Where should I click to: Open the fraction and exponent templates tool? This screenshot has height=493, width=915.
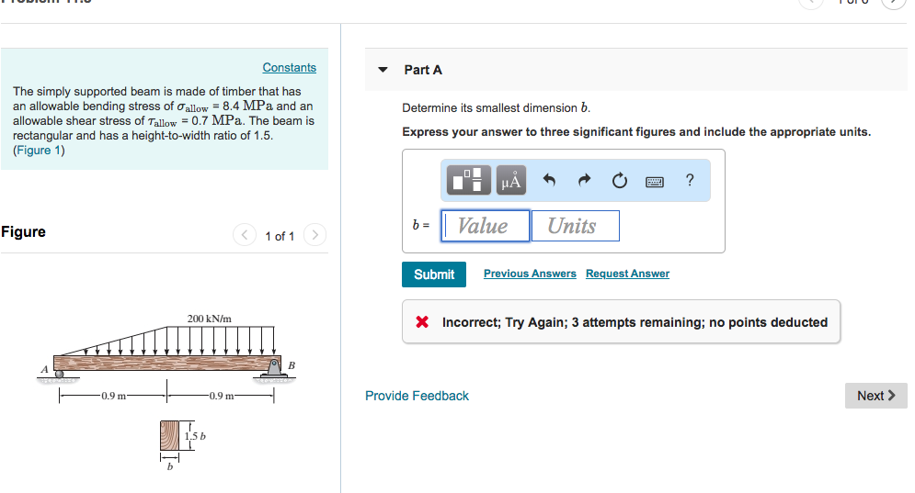pos(470,181)
